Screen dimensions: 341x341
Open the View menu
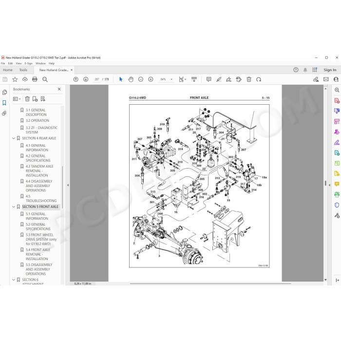pos(19,63)
